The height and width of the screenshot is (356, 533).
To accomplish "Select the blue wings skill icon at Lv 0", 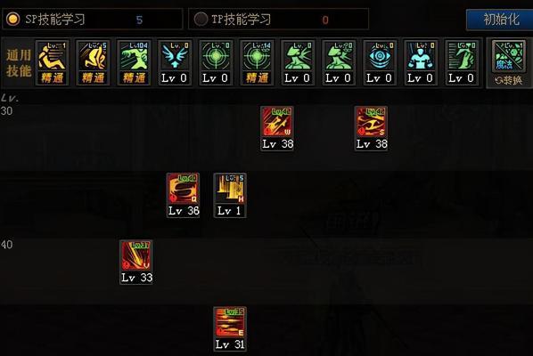I will [x=175, y=62].
